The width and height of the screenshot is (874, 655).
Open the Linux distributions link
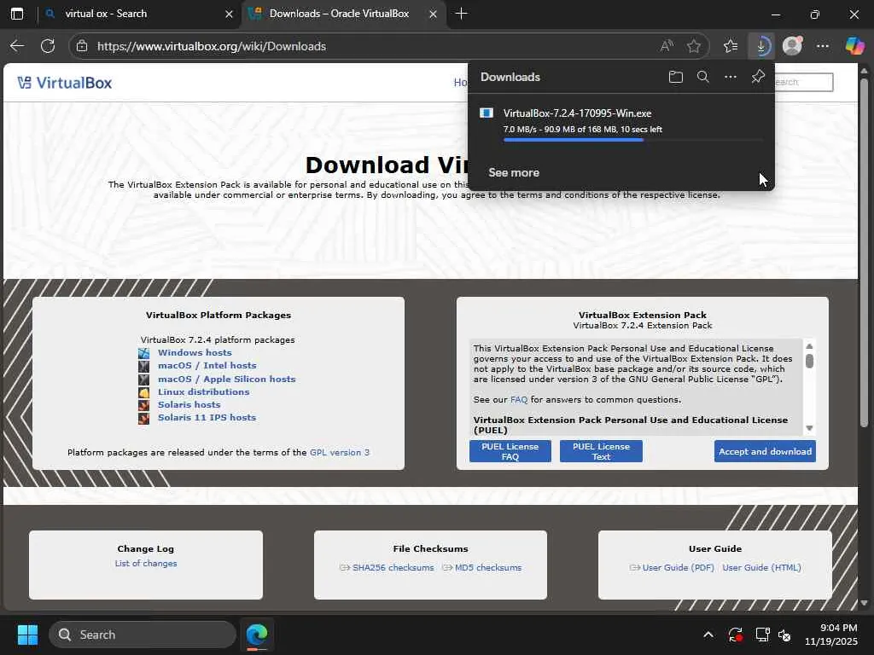(x=203, y=391)
